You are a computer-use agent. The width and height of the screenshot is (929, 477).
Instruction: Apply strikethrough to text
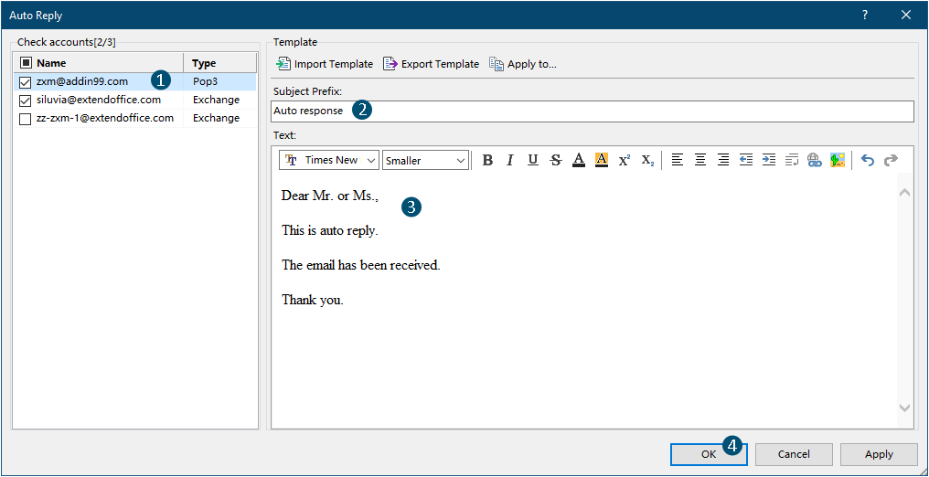(x=556, y=160)
